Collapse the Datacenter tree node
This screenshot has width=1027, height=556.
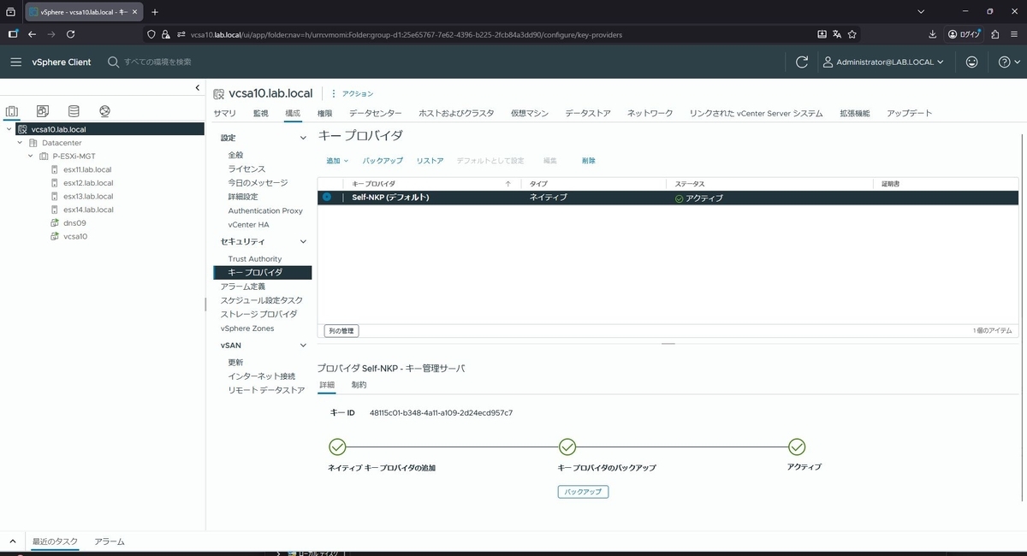(20, 143)
